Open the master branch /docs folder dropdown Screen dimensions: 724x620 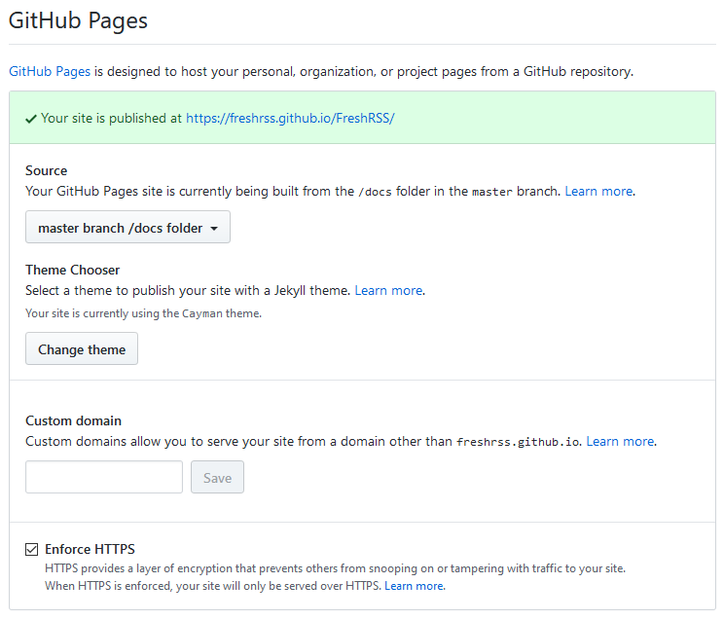coord(127,228)
